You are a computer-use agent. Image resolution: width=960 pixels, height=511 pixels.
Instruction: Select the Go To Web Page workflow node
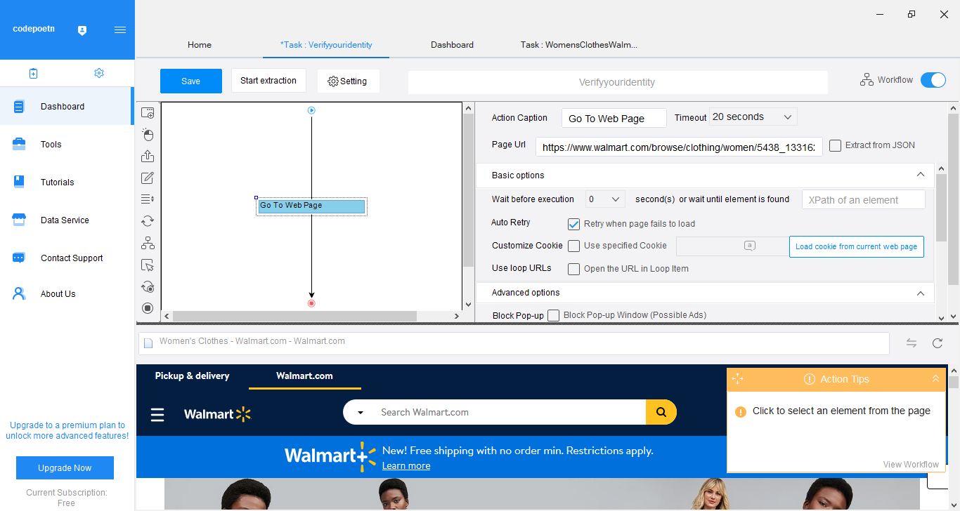pos(311,206)
